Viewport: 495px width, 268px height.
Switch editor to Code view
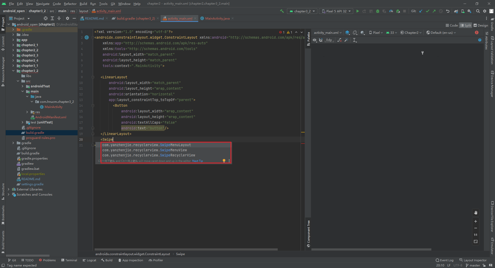pyautogui.click(x=452, y=25)
